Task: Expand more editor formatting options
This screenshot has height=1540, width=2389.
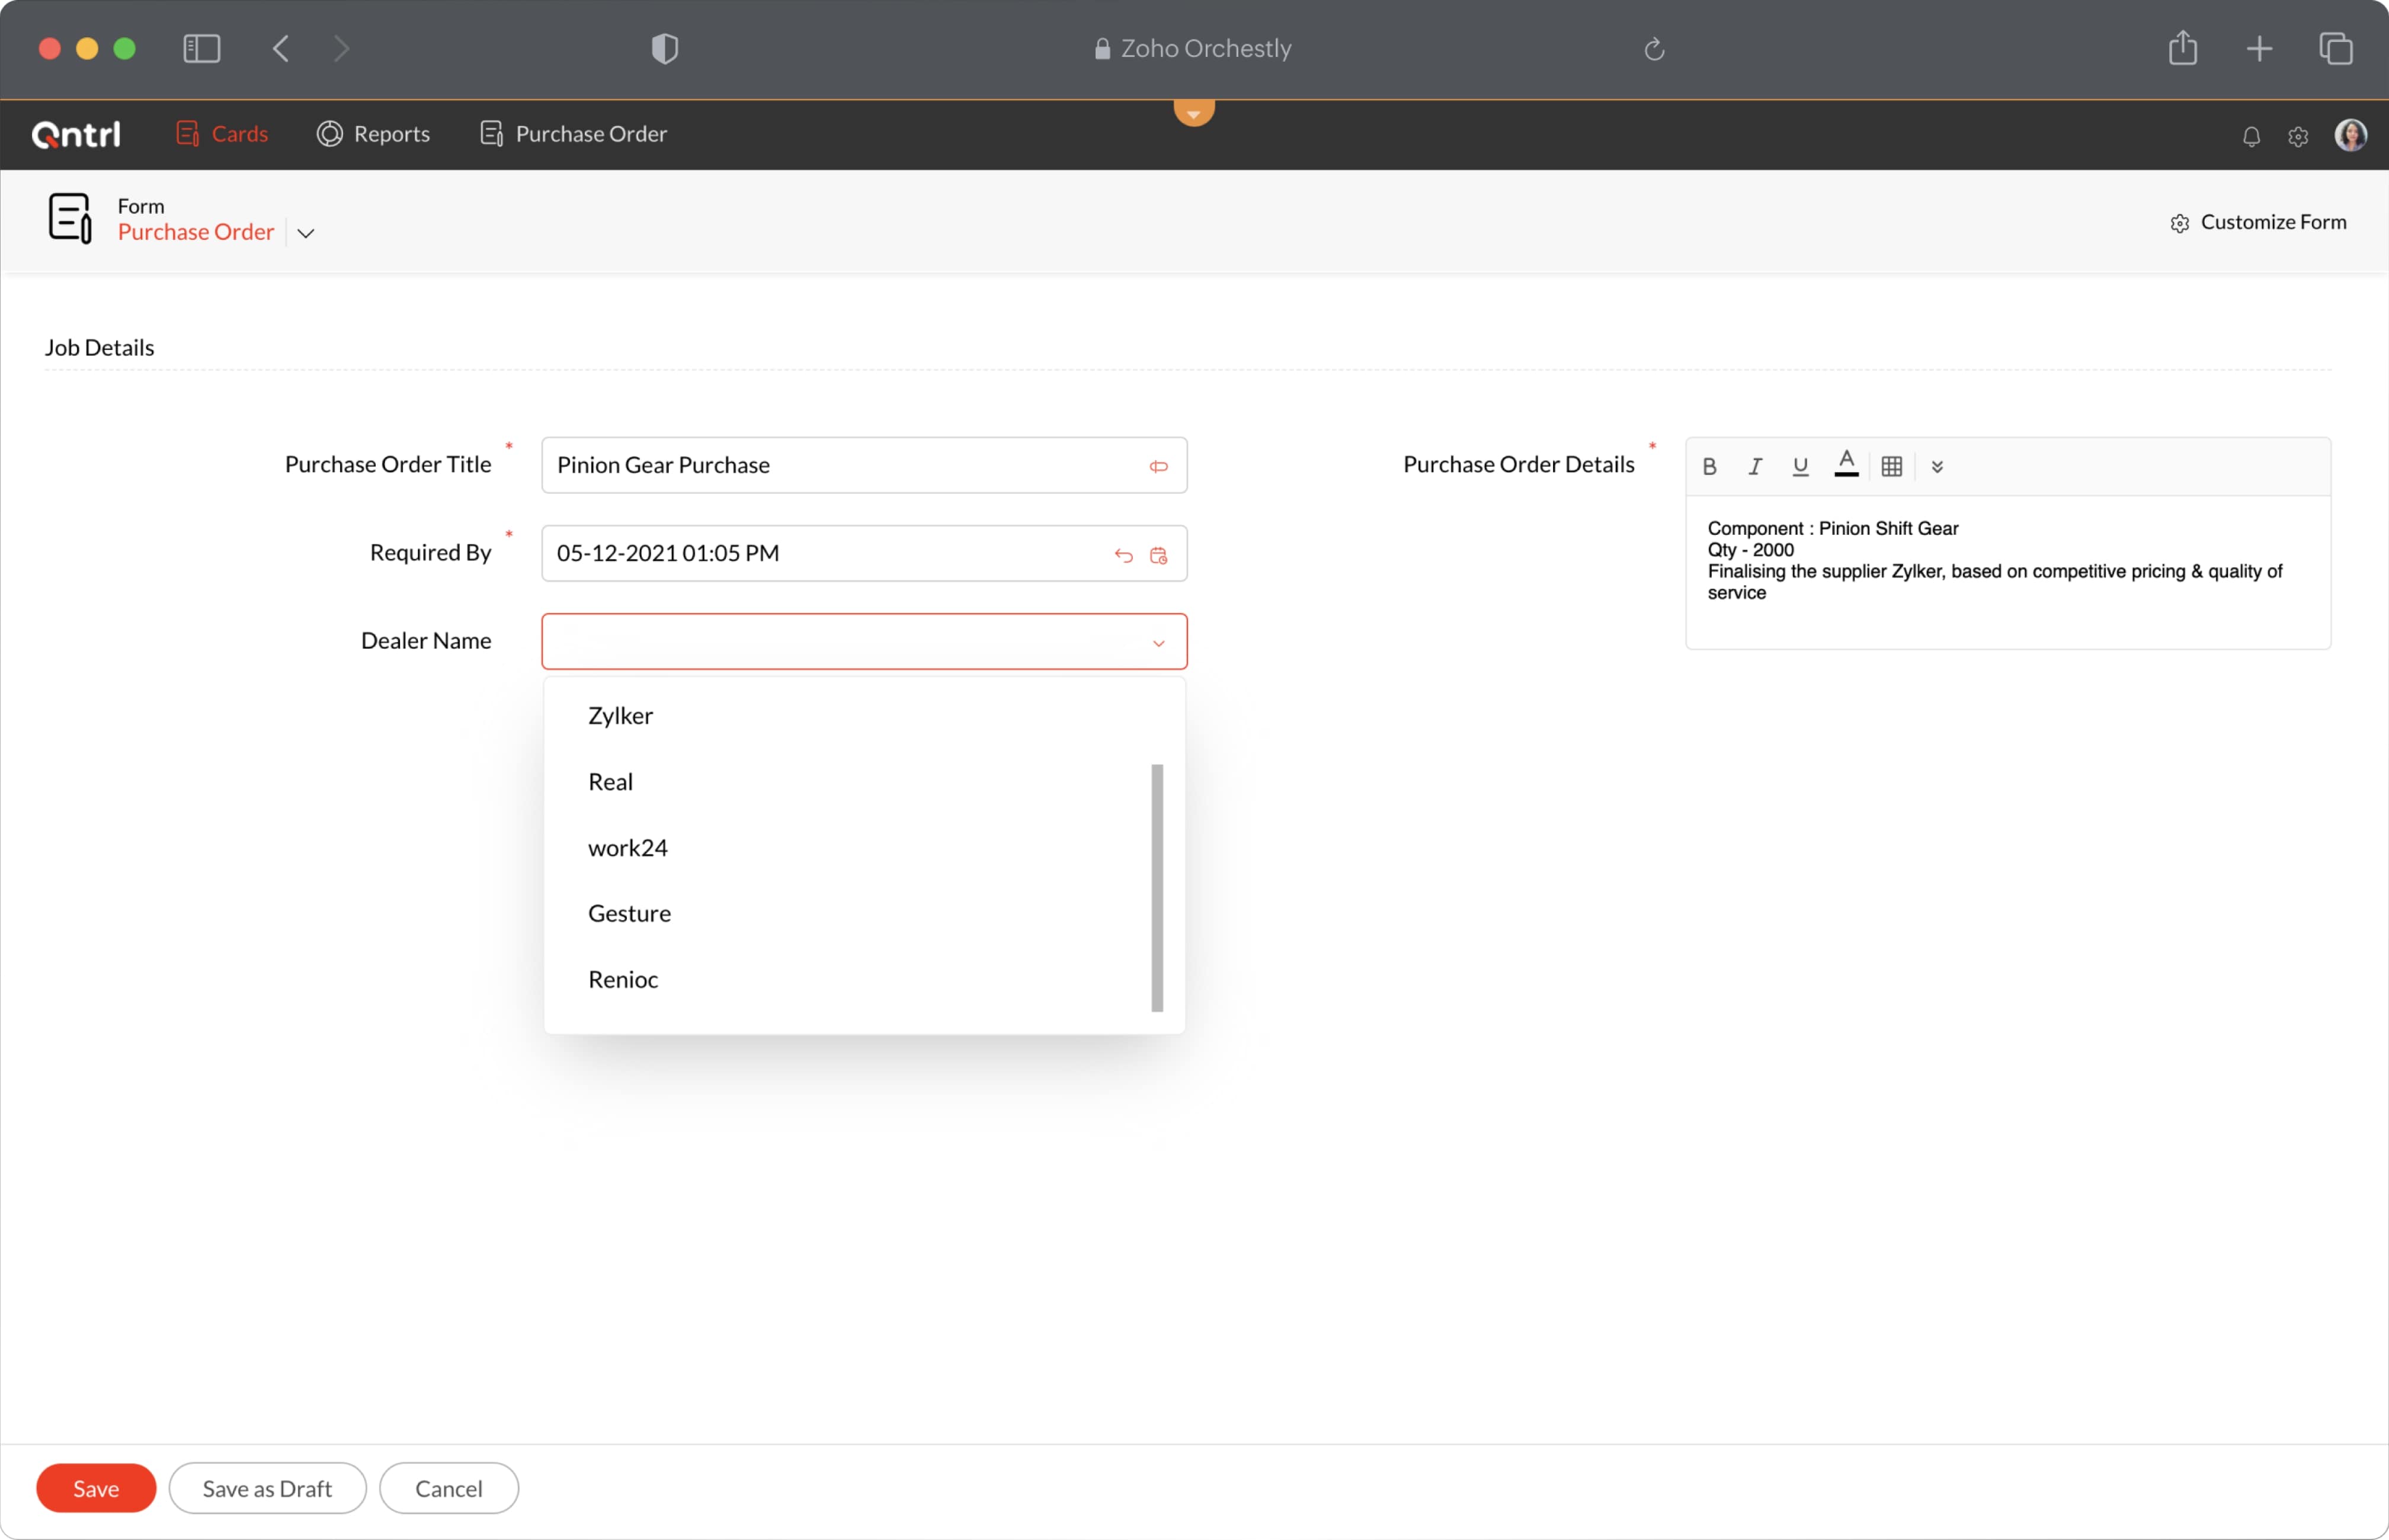Action: [x=1937, y=466]
